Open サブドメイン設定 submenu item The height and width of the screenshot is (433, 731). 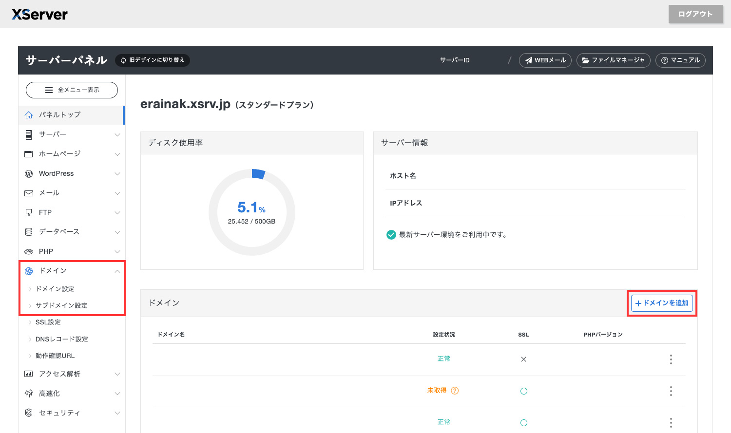(x=61, y=305)
